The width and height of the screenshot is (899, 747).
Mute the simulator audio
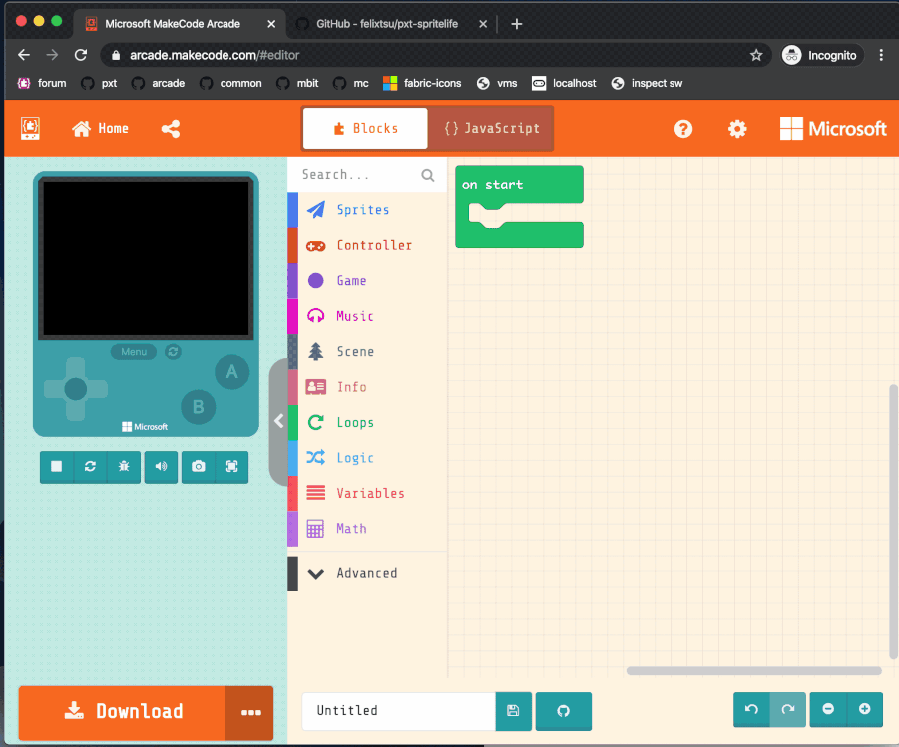click(161, 466)
